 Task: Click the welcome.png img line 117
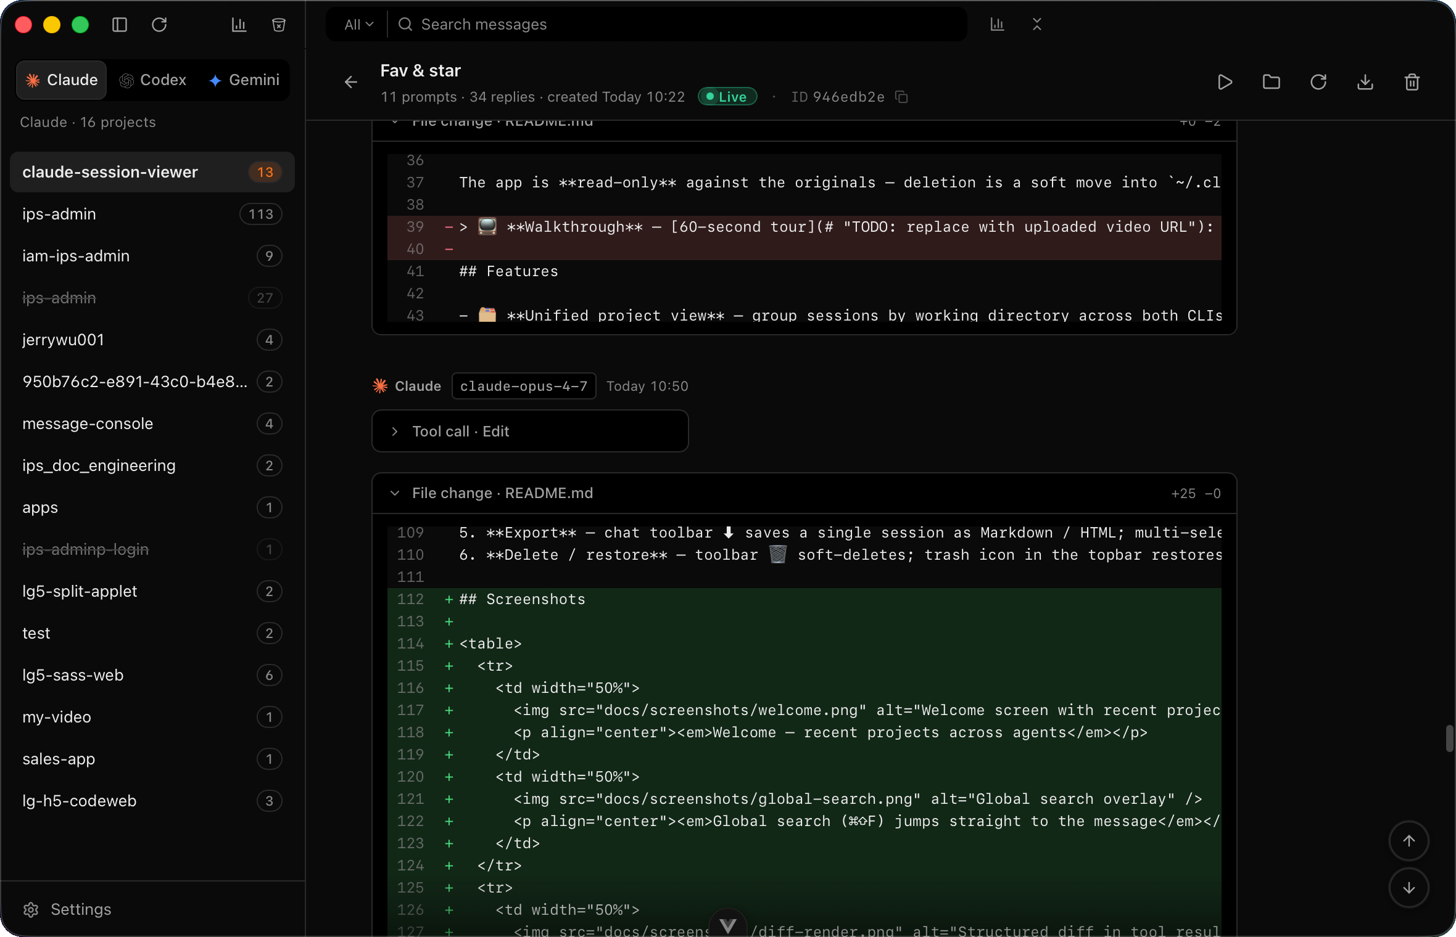click(805, 710)
